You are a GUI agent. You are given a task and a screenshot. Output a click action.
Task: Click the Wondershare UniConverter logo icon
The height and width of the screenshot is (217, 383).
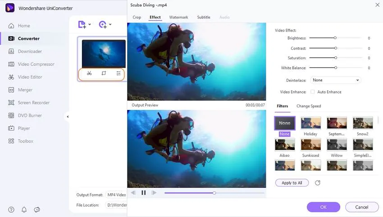click(10, 8)
